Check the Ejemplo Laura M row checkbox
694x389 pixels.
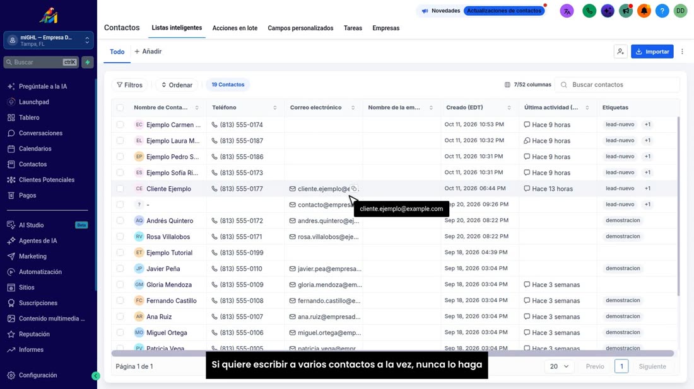click(x=120, y=141)
